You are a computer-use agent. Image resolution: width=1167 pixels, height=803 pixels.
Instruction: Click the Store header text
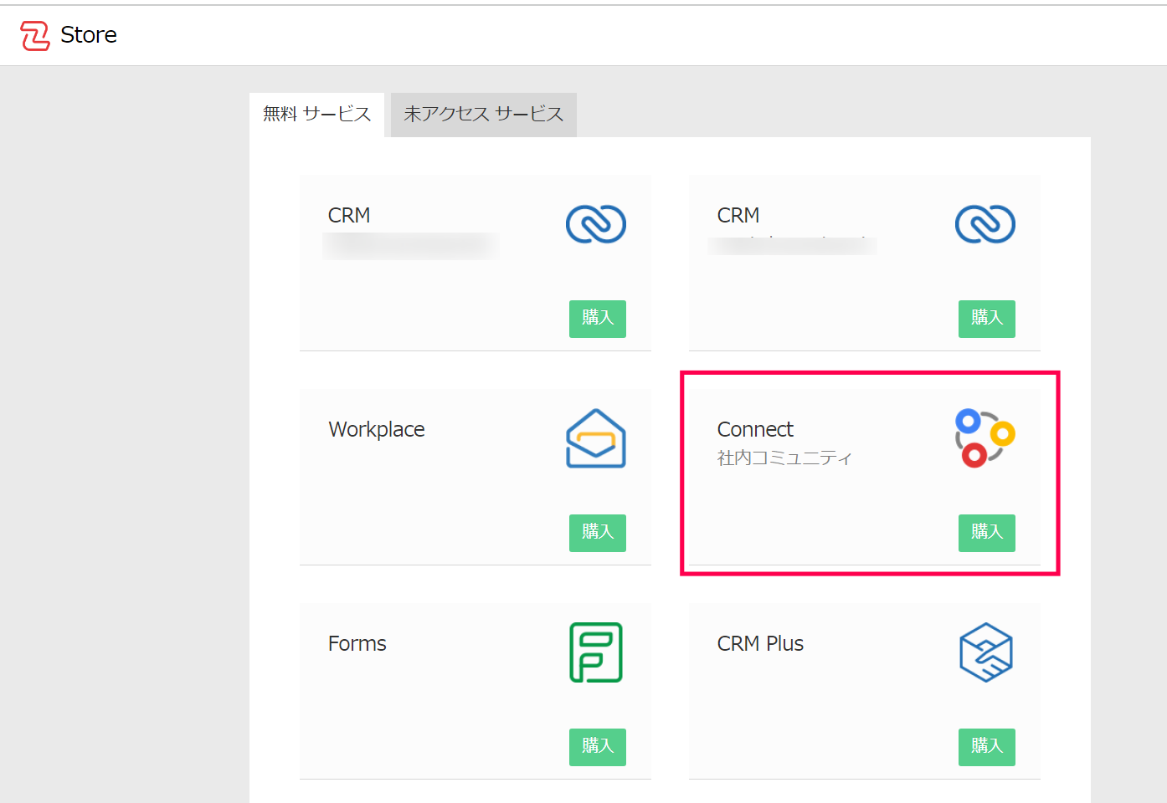point(89,35)
